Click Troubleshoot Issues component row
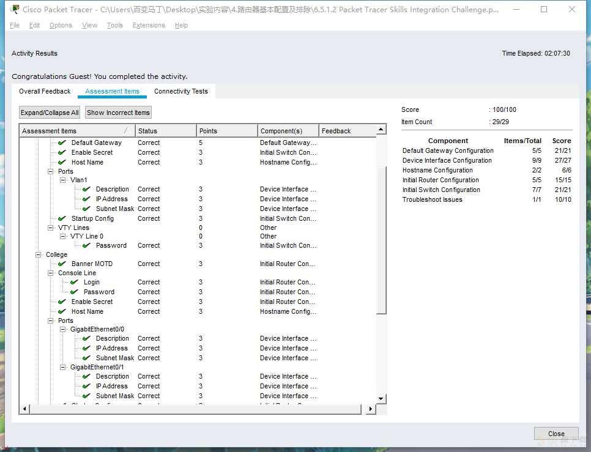Image resolution: width=591 pixels, height=452 pixels. (486, 199)
